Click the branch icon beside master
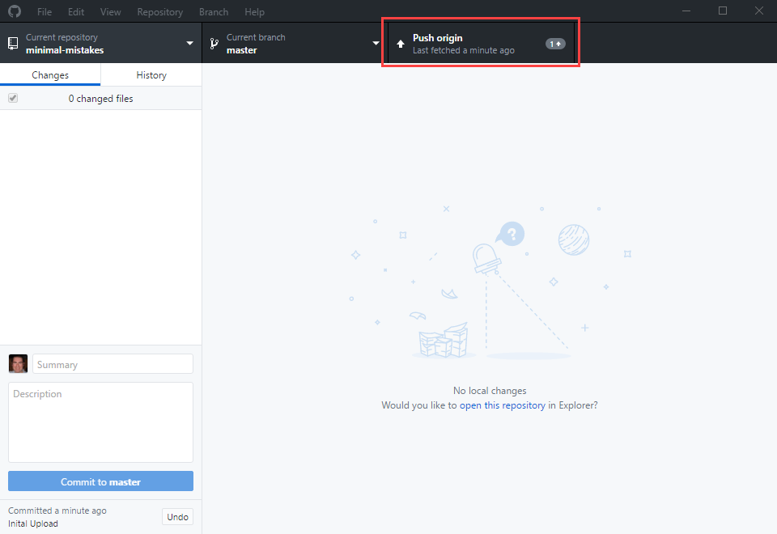777x534 pixels. pyautogui.click(x=214, y=44)
